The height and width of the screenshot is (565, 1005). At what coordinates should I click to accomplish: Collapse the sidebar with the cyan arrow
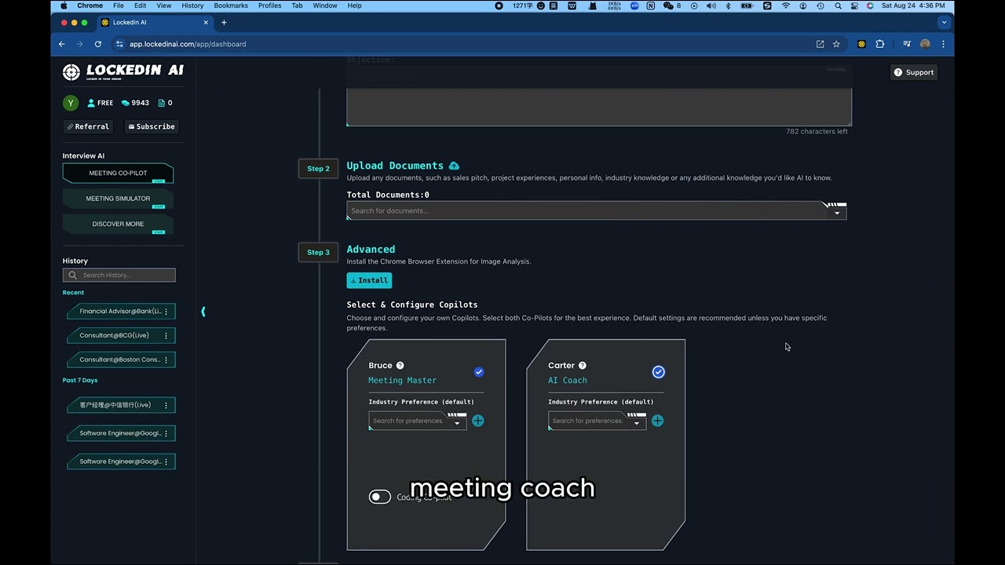203,312
